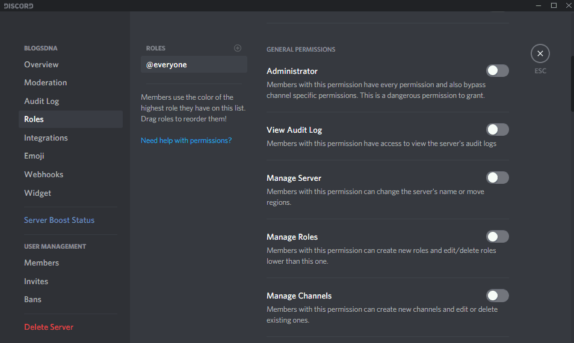Open the Overview settings page
The image size is (574, 343).
(70, 64)
